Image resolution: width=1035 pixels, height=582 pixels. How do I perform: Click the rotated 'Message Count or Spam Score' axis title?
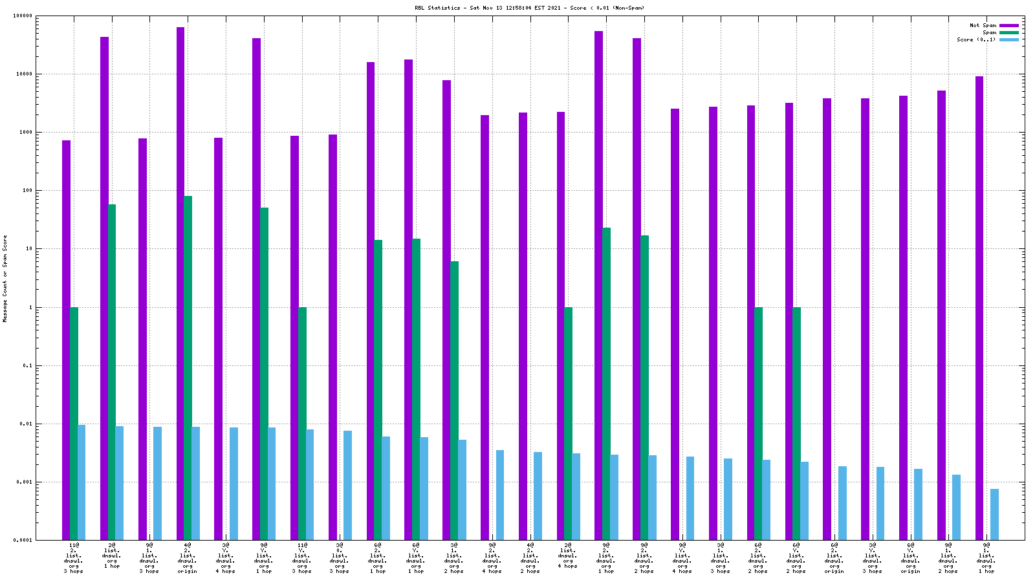[x=5, y=279]
